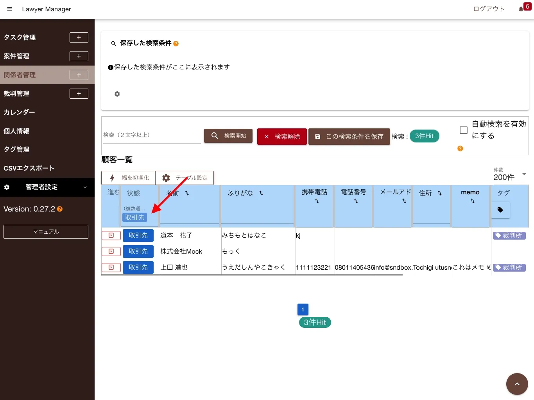
Task: Sort by memo column arrows
Action: click(473, 201)
